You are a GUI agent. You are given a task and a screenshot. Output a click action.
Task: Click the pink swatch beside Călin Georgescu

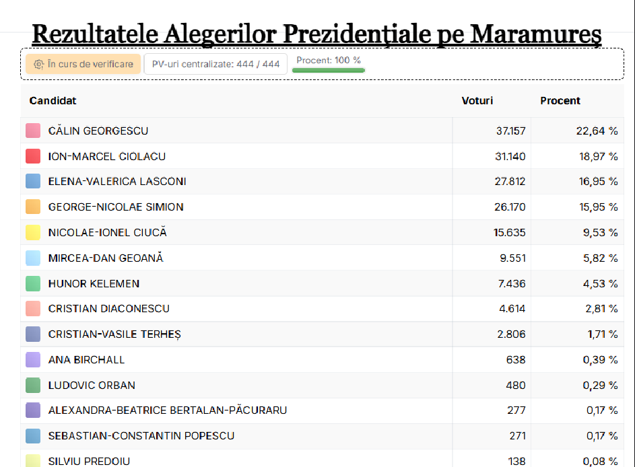coord(33,131)
